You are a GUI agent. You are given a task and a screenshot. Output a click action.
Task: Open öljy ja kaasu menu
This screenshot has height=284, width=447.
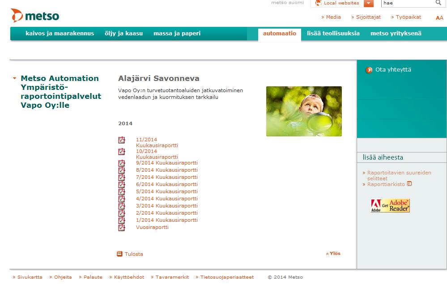point(124,34)
